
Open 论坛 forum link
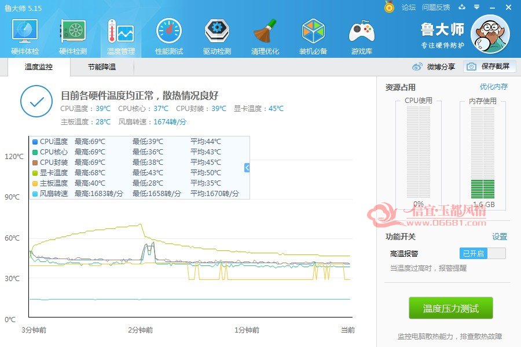coord(408,8)
